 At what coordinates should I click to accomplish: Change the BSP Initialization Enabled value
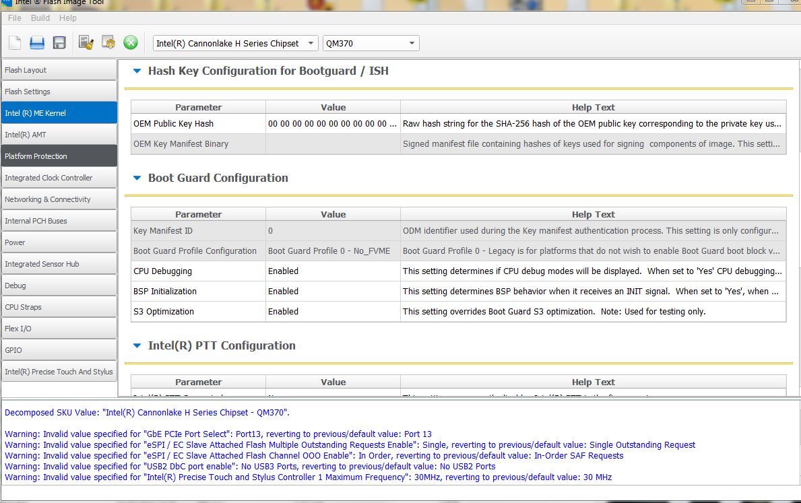(x=333, y=291)
